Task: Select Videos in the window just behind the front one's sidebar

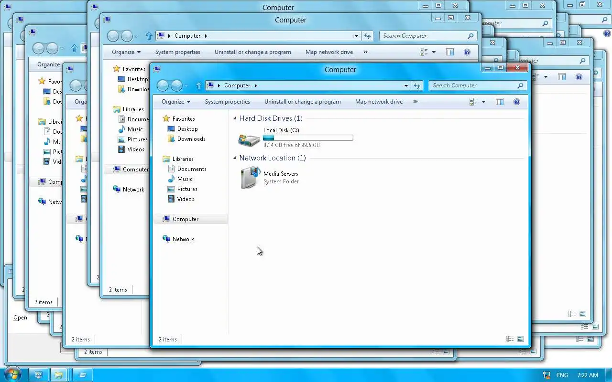Action: (x=136, y=149)
